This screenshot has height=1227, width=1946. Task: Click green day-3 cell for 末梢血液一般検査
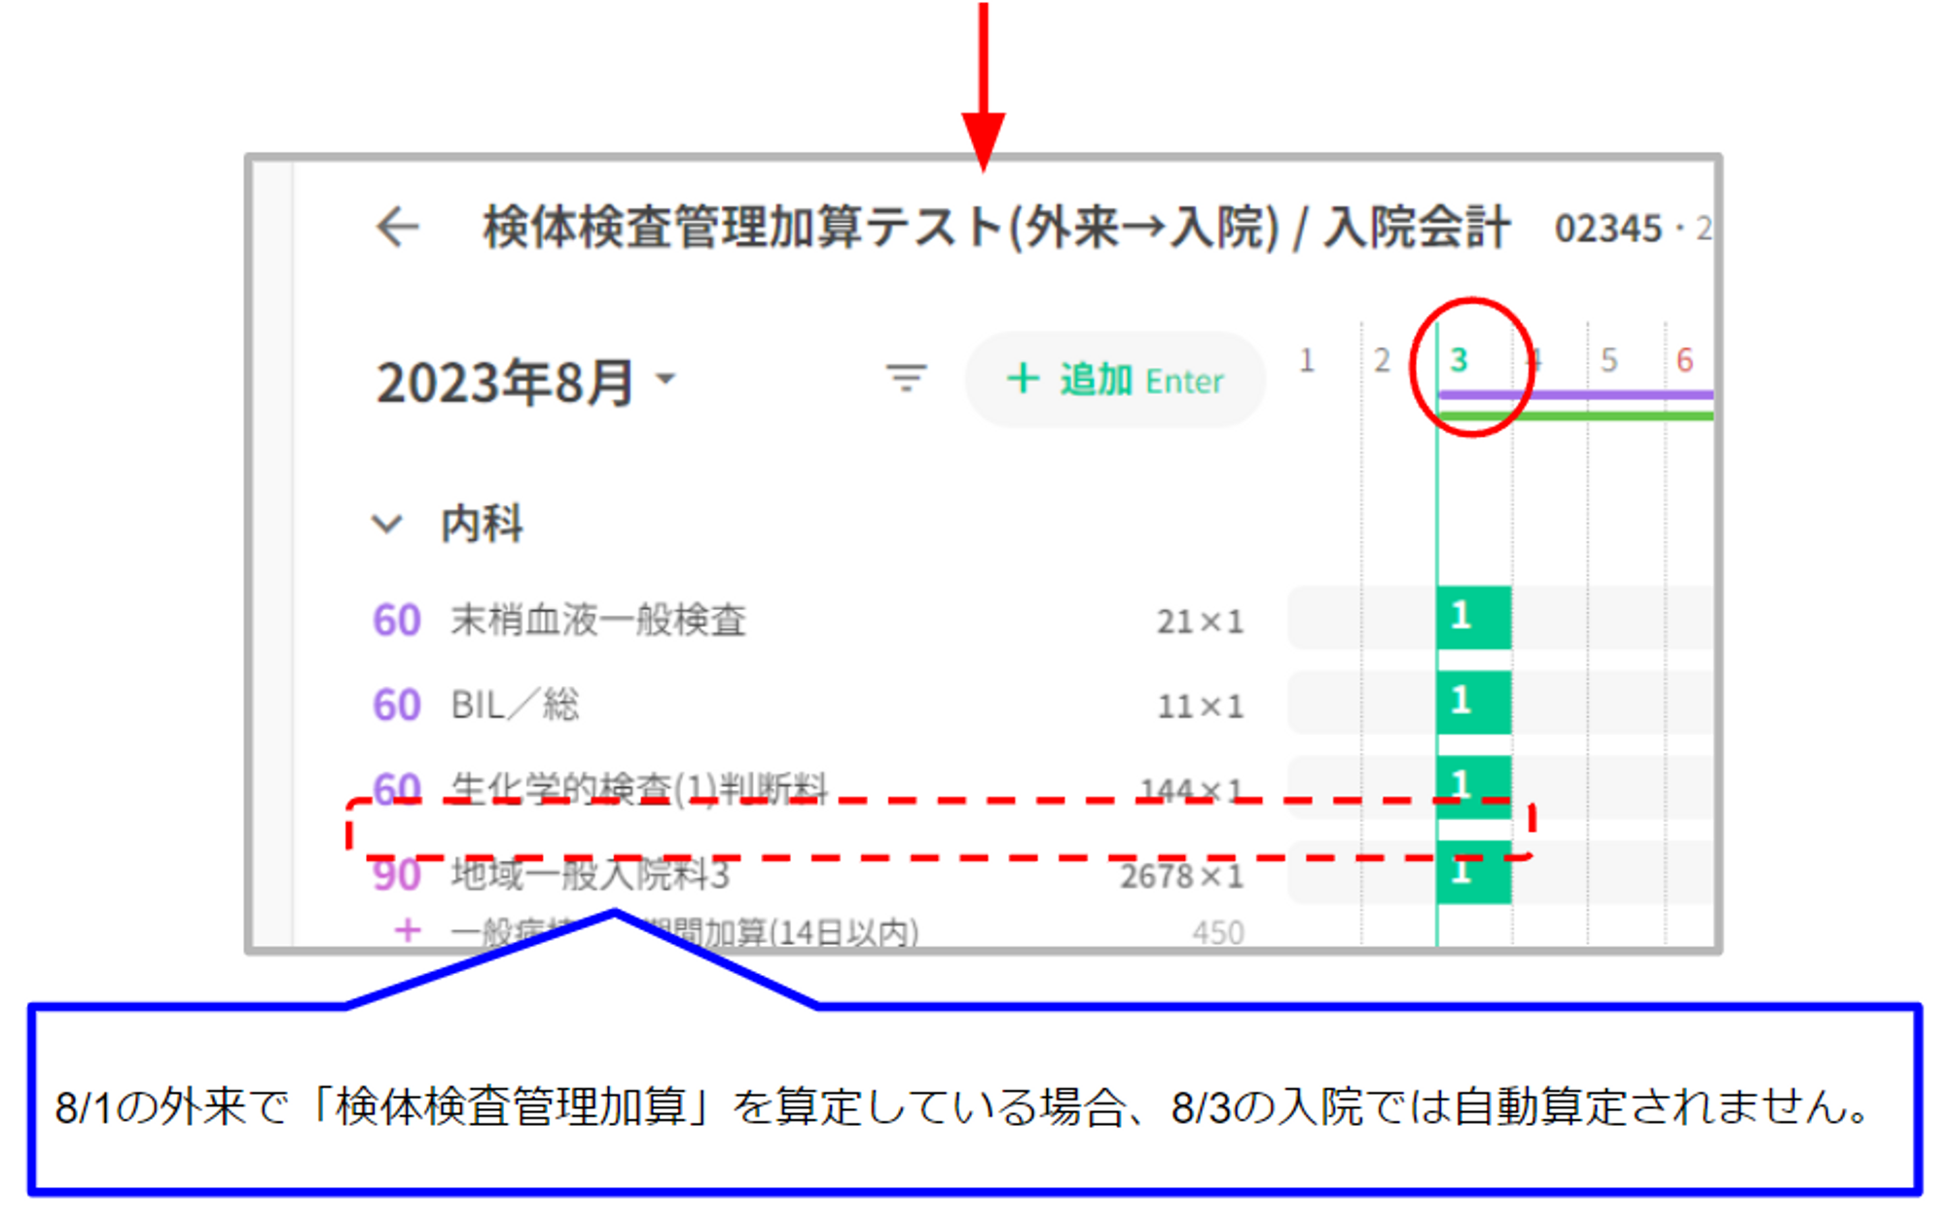tap(1473, 618)
